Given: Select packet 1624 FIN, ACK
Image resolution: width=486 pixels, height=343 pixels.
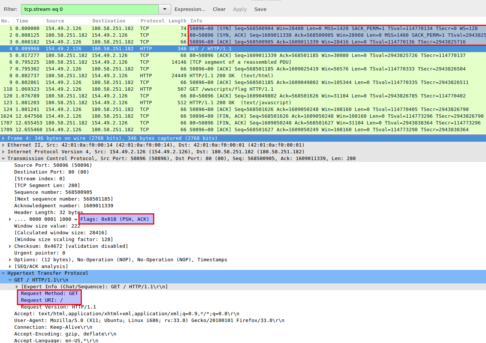Looking at the screenshot, I should point(243,116).
